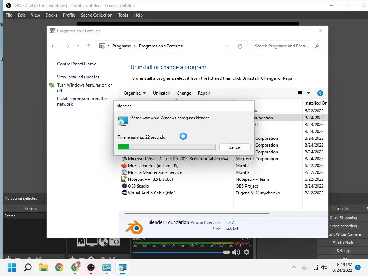368x276 pixels.
Task: Open taskbar Search
Action: click(x=28, y=267)
